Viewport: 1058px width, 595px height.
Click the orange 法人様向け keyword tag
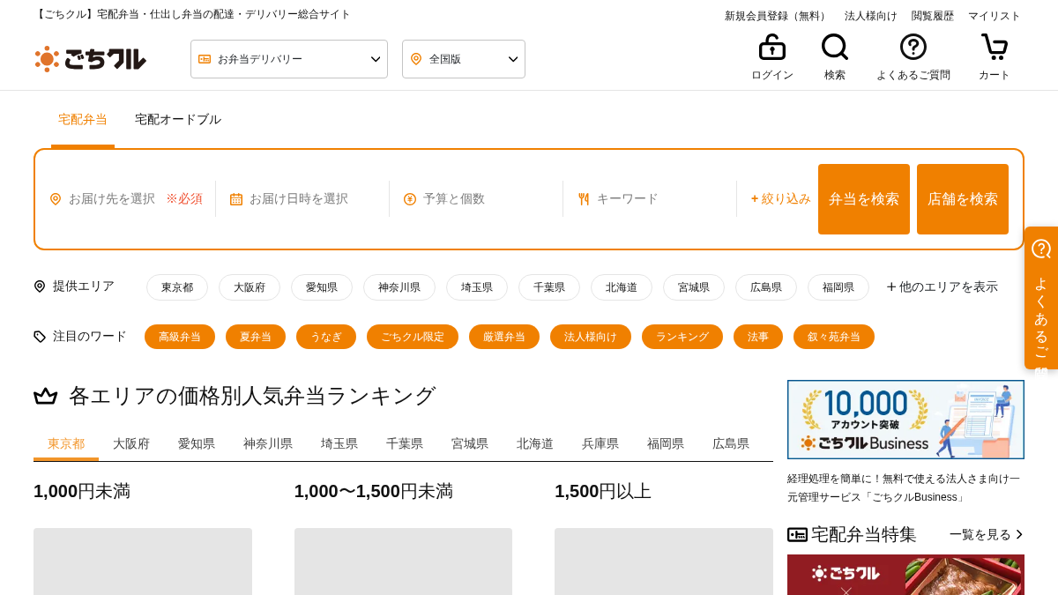point(591,337)
